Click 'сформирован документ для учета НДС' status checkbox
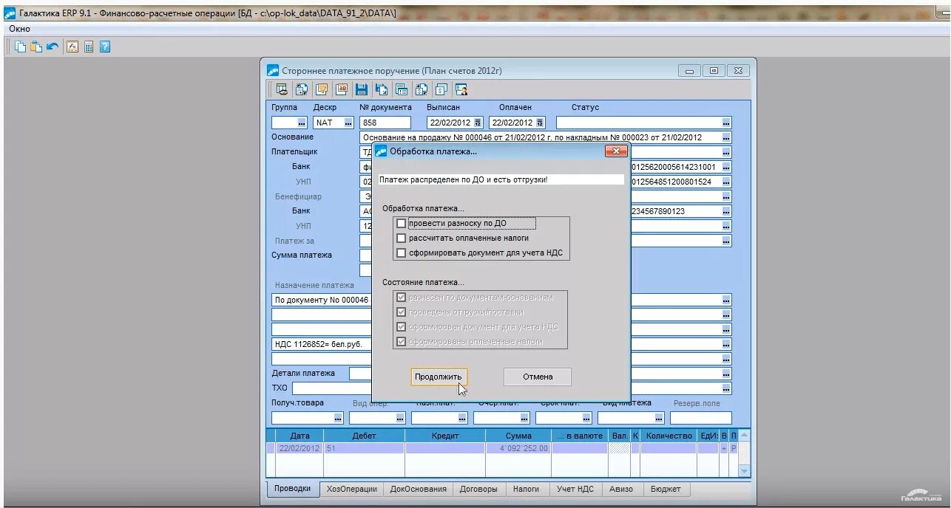 click(x=402, y=326)
